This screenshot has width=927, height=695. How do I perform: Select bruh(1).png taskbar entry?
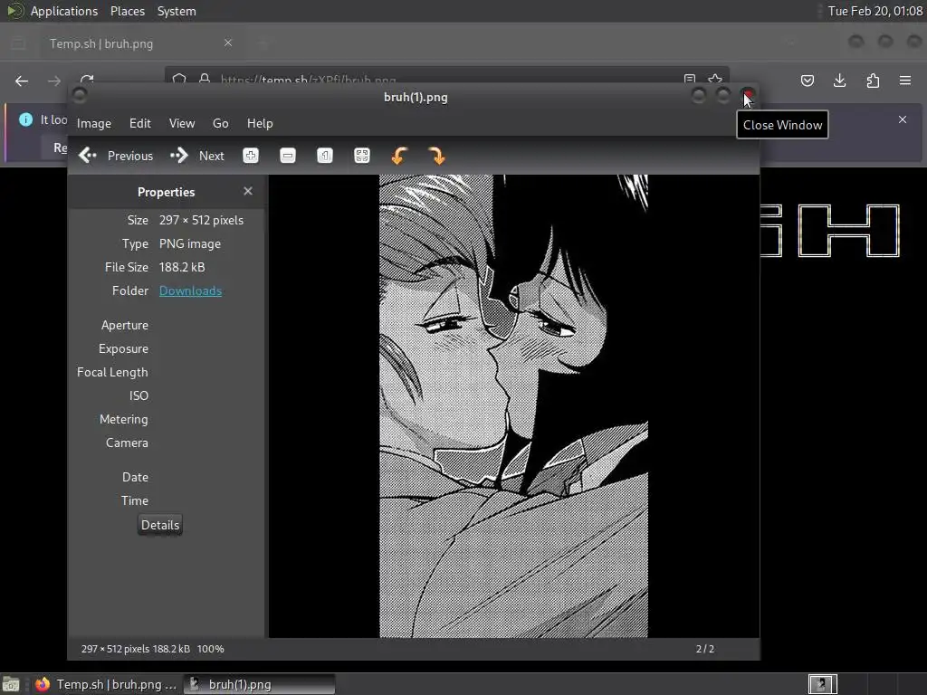260,684
